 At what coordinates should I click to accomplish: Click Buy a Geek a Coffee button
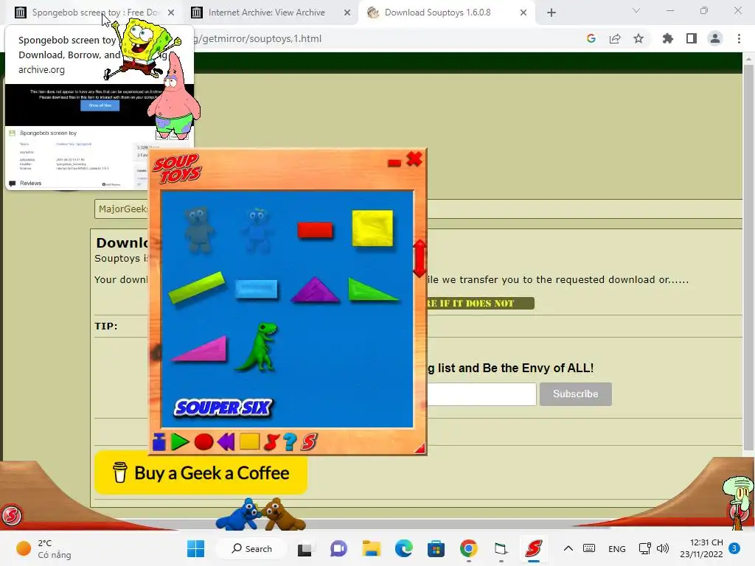tap(201, 473)
